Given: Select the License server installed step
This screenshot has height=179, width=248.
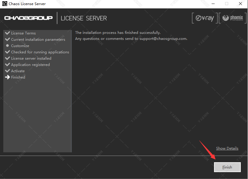Looking at the screenshot, I should click(31, 58).
